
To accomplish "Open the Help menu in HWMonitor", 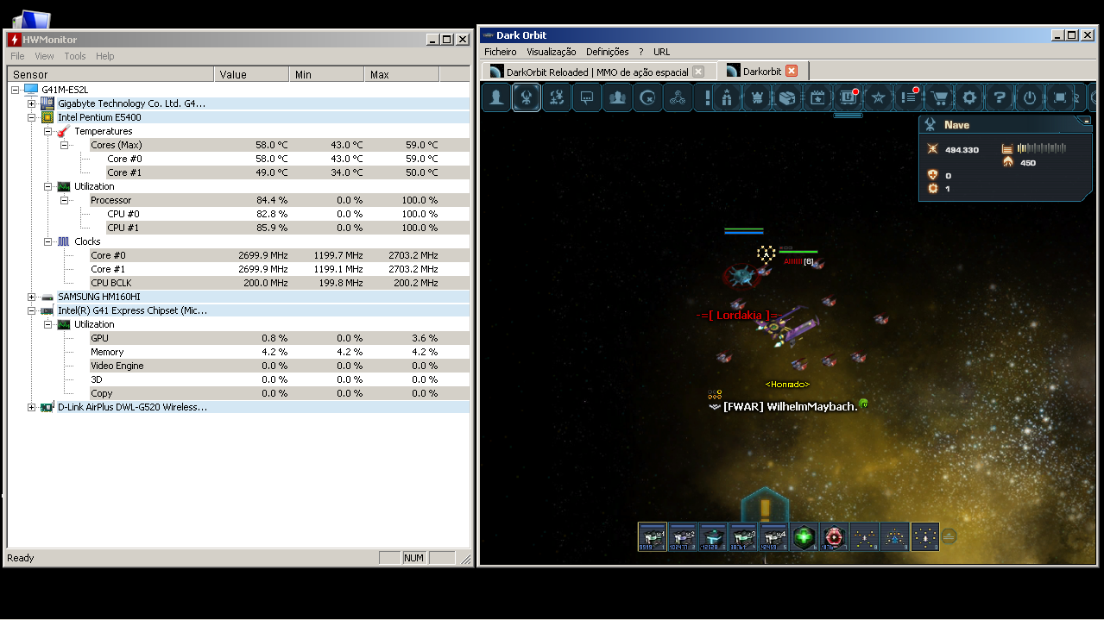I will (x=104, y=56).
